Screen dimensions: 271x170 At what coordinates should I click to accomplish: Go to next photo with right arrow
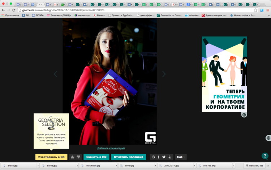coord(164,74)
